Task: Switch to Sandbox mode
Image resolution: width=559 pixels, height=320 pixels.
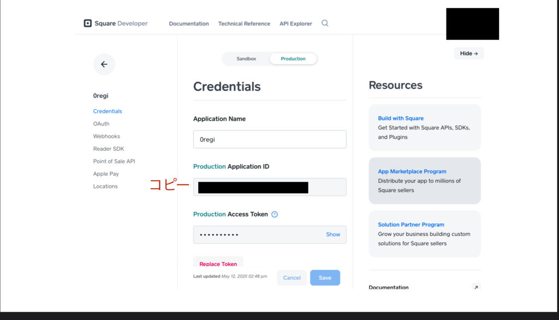Action: (246, 59)
